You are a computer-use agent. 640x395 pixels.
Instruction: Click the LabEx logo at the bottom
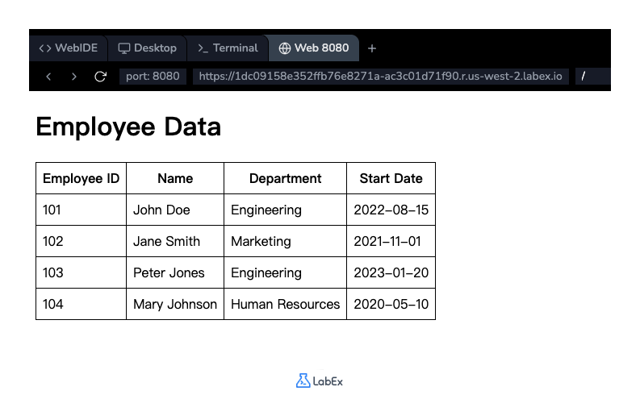tap(320, 380)
